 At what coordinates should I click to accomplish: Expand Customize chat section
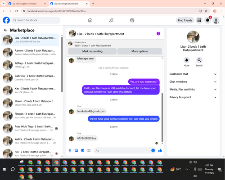point(193,74)
